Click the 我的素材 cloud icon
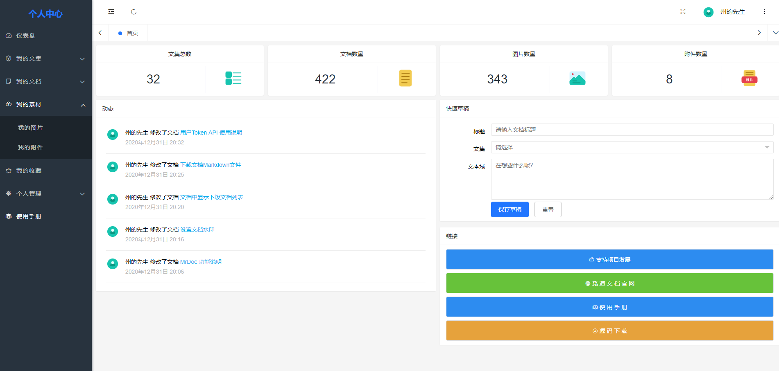The image size is (779, 371). tap(9, 104)
